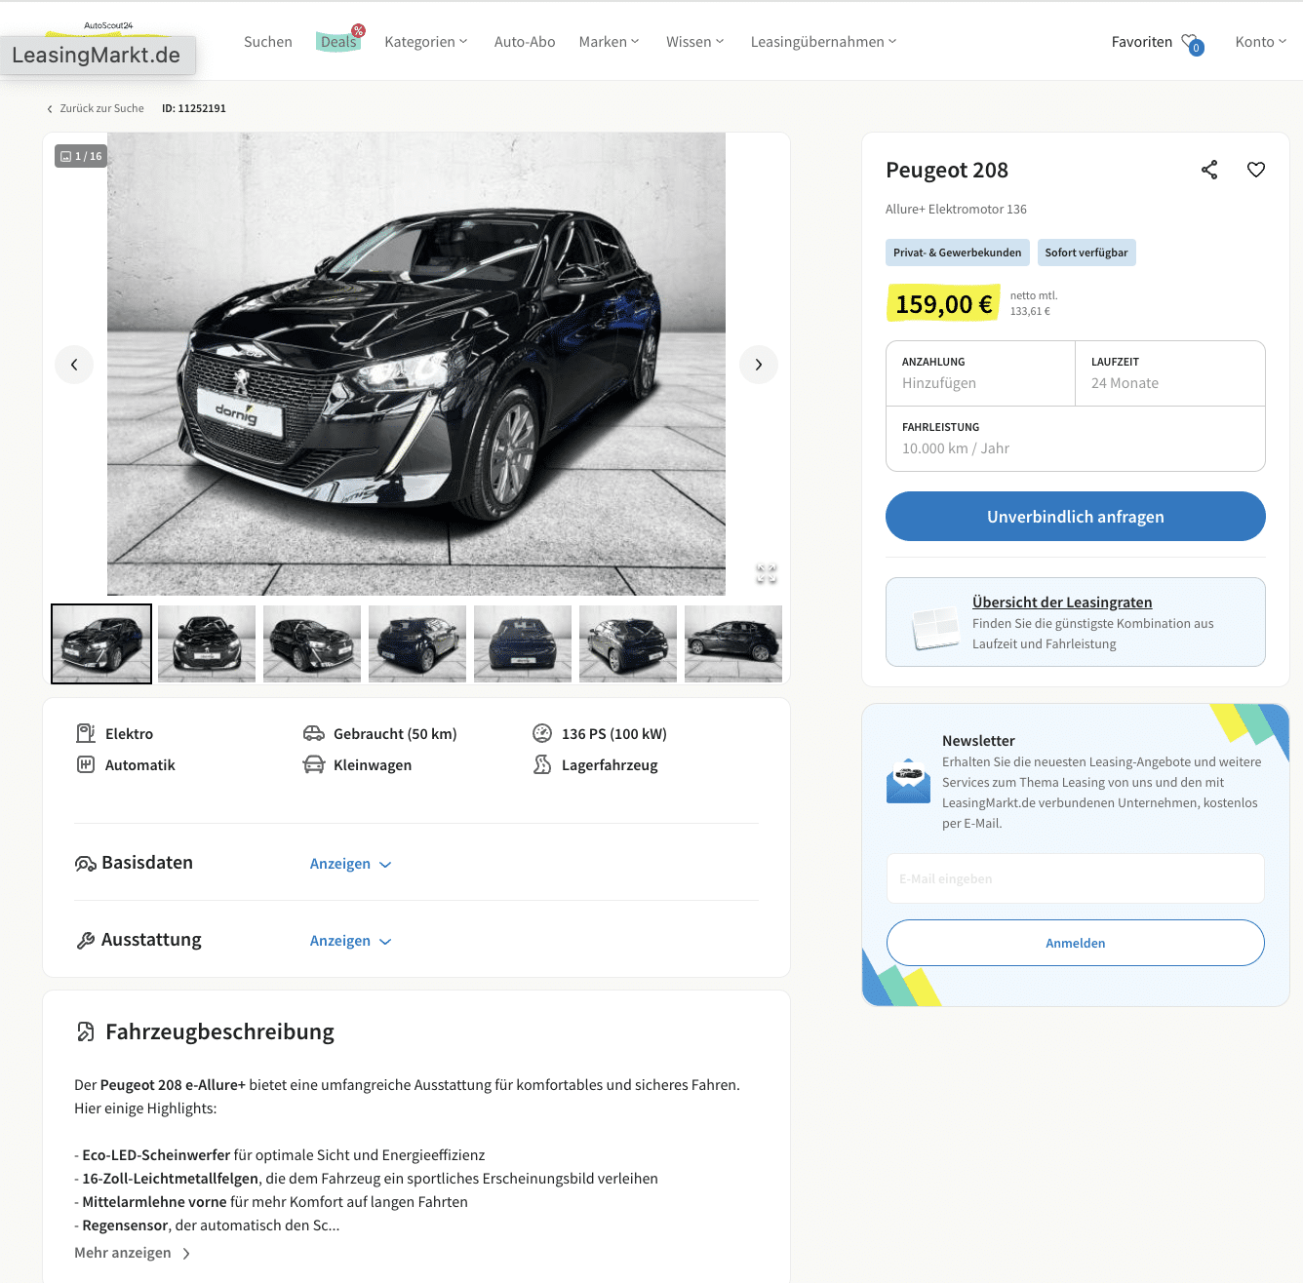Viewport: 1303px width, 1283px height.
Task: Click the share icon next to Peugeot 208
Action: 1209,170
